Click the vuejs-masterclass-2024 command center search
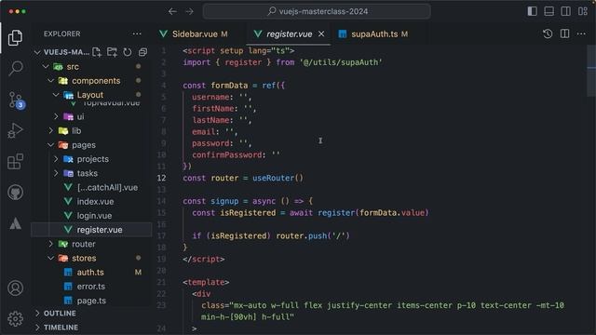 point(317,11)
